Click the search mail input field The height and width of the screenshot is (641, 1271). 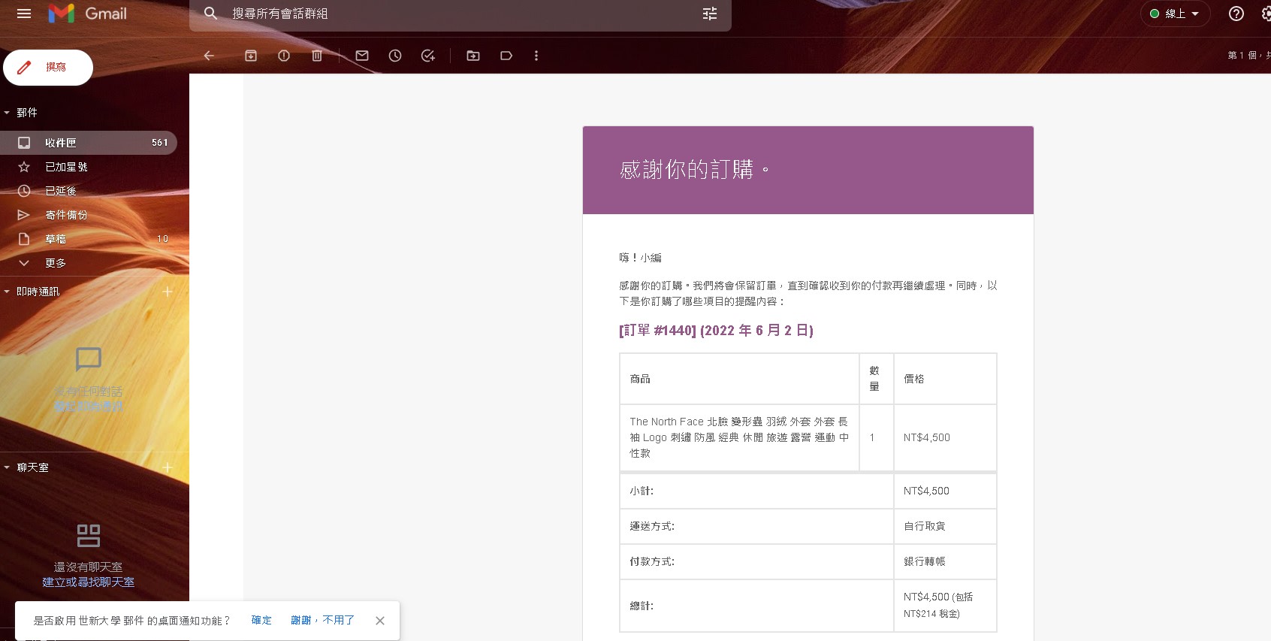coord(451,14)
